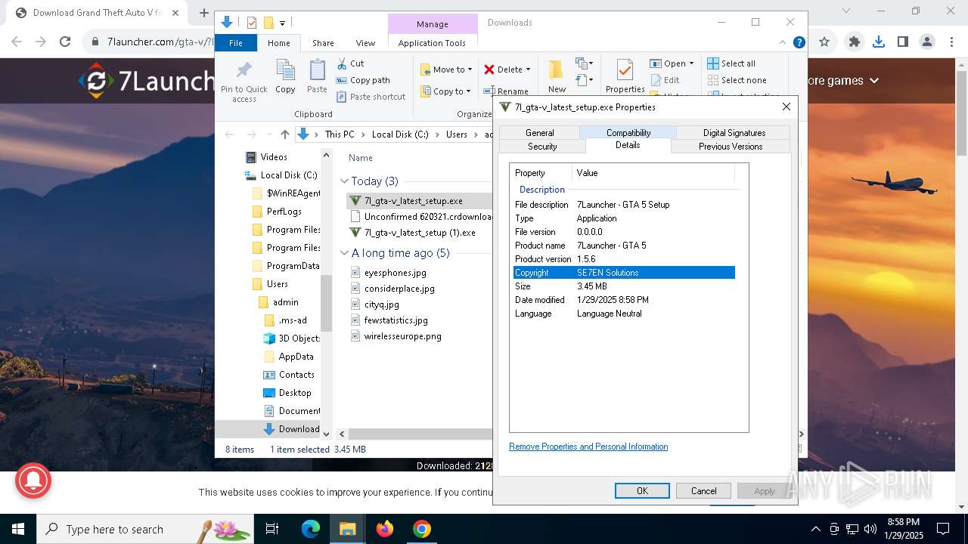Reload the Chrome page
968x544 pixels.
65,42
